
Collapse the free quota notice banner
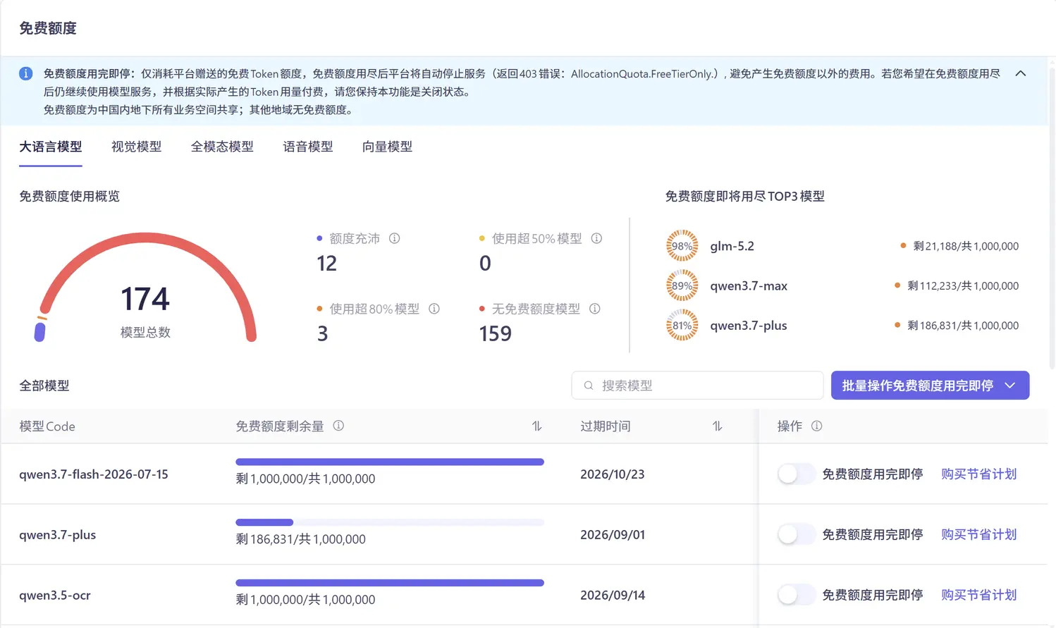[x=1020, y=73]
